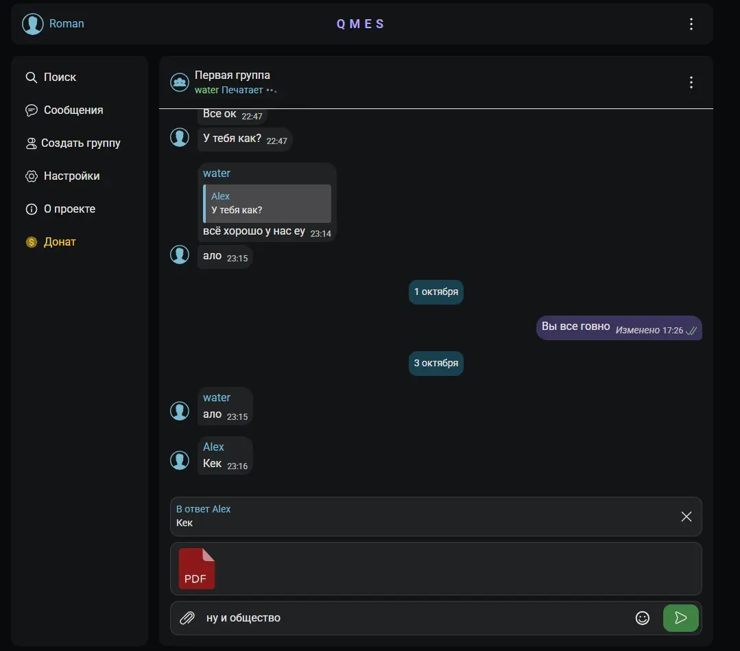This screenshot has width=740, height=651.
Task: Click the Сообщения chat bubble icon
Action: (x=31, y=110)
